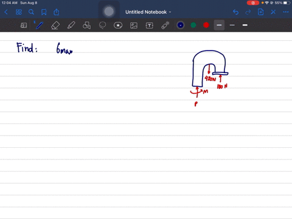This screenshot has height=219, width=292.
Task: Close the editing toolbar with X
Action: [273, 12]
